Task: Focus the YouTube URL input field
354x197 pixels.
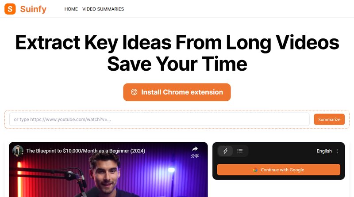Action: tap(159, 119)
